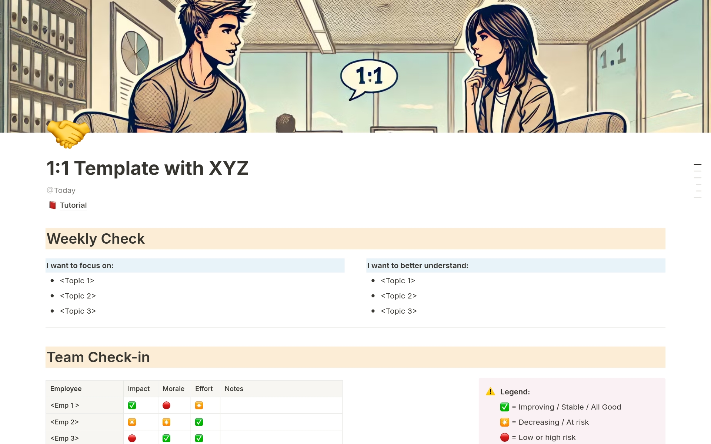Click the Weekly Check section heading
Viewport: 711px width, 444px height.
(x=96, y=238)
